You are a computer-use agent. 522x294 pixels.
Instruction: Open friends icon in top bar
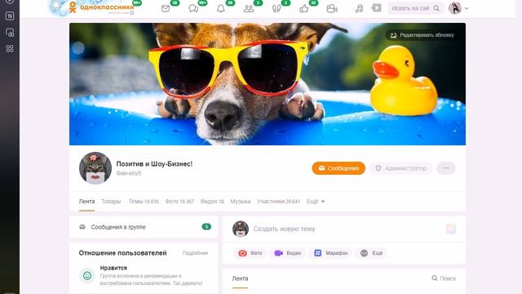pos(249,9)
